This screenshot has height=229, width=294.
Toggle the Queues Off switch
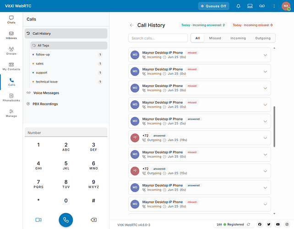pyautogui.click(x=214, y=6)
